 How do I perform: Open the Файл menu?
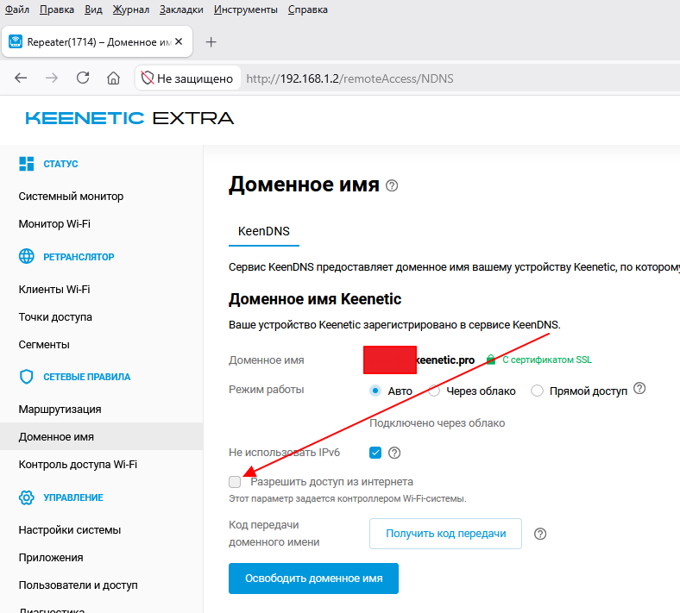point(17,9)
